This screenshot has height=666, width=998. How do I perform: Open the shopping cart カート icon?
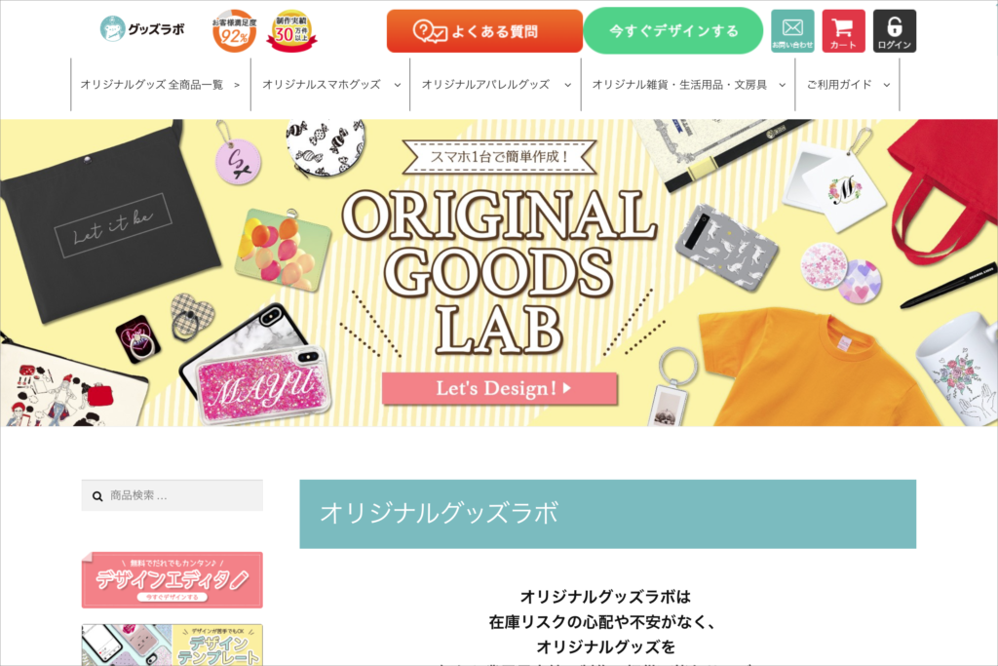coord(843,30)
